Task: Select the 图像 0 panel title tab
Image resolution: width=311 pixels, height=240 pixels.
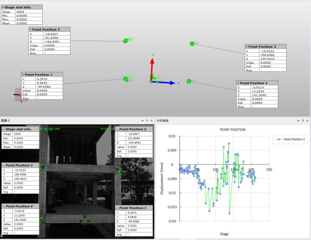Action: [x=5, y=121]
